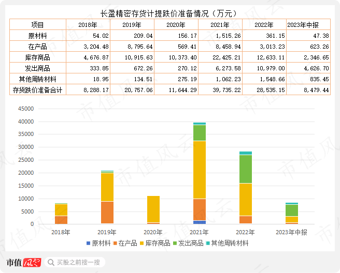This screenshot has width=340, height=273.
Task: Click the y-axis label 20000
Action: coord(26,173)
